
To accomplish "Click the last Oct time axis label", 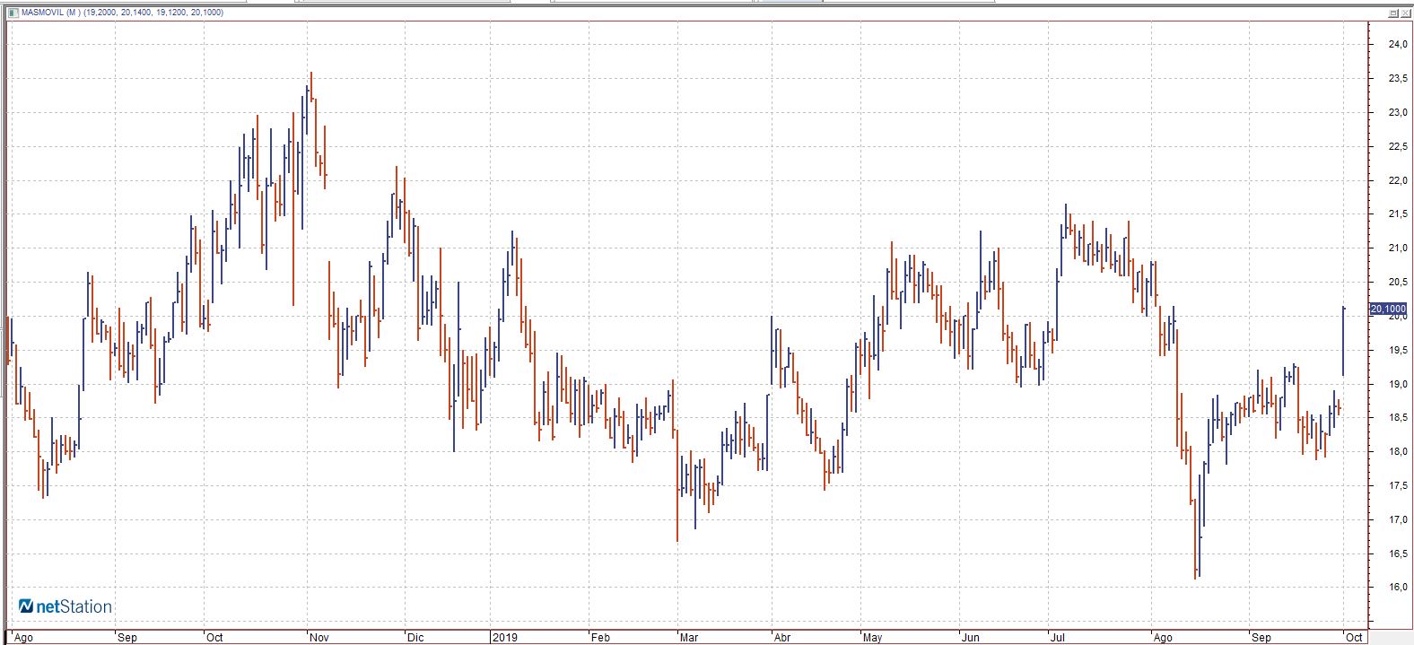I will [x=1354, y=638].
